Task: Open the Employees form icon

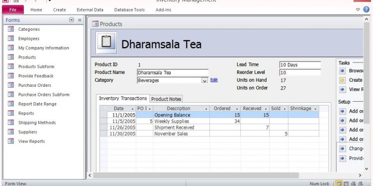Action: pyautogui.click(x=11, y=38)
